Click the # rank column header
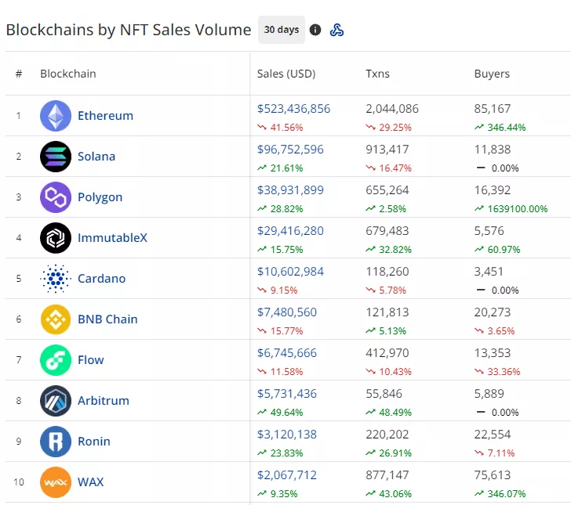This screenshot has width=571, height=505. pos(19,74)
